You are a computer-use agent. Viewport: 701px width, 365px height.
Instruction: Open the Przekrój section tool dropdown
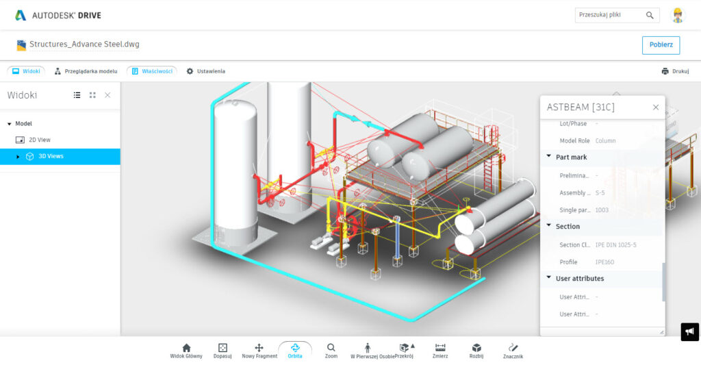[412, 346]
